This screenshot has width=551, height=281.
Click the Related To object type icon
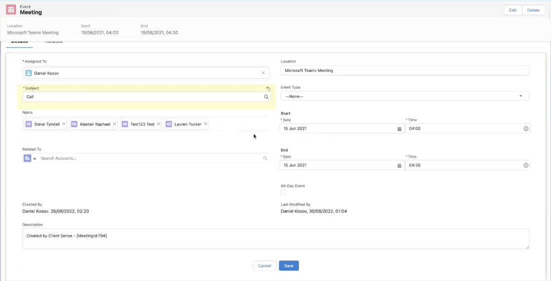27,158
